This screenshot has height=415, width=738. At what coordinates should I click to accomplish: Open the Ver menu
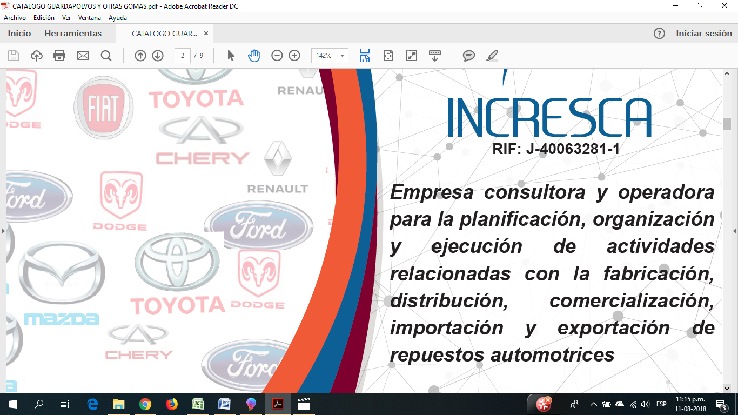tap(66, 18)
